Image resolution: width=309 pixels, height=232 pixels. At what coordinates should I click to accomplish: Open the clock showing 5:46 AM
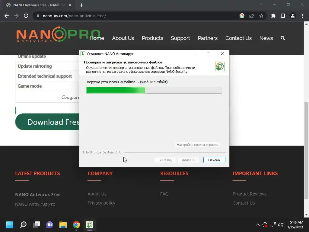coord(295,225)
